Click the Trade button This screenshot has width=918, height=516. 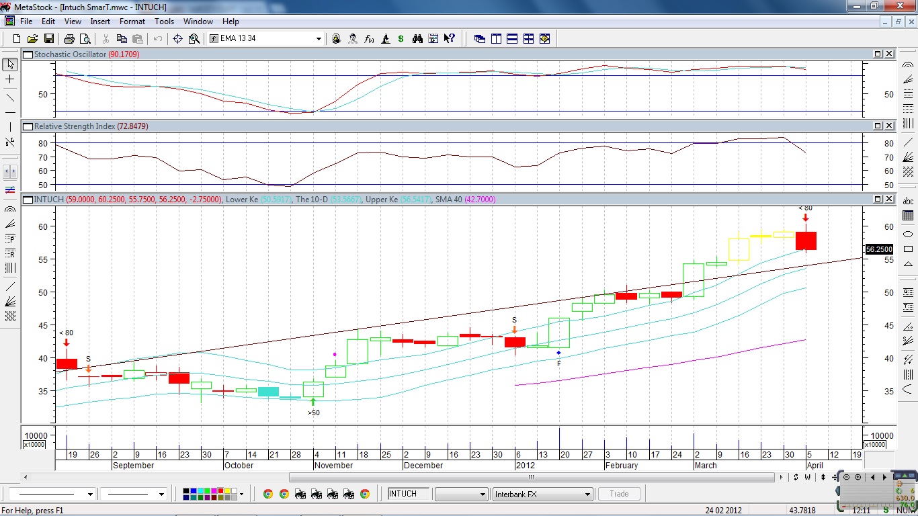[619, 494]
